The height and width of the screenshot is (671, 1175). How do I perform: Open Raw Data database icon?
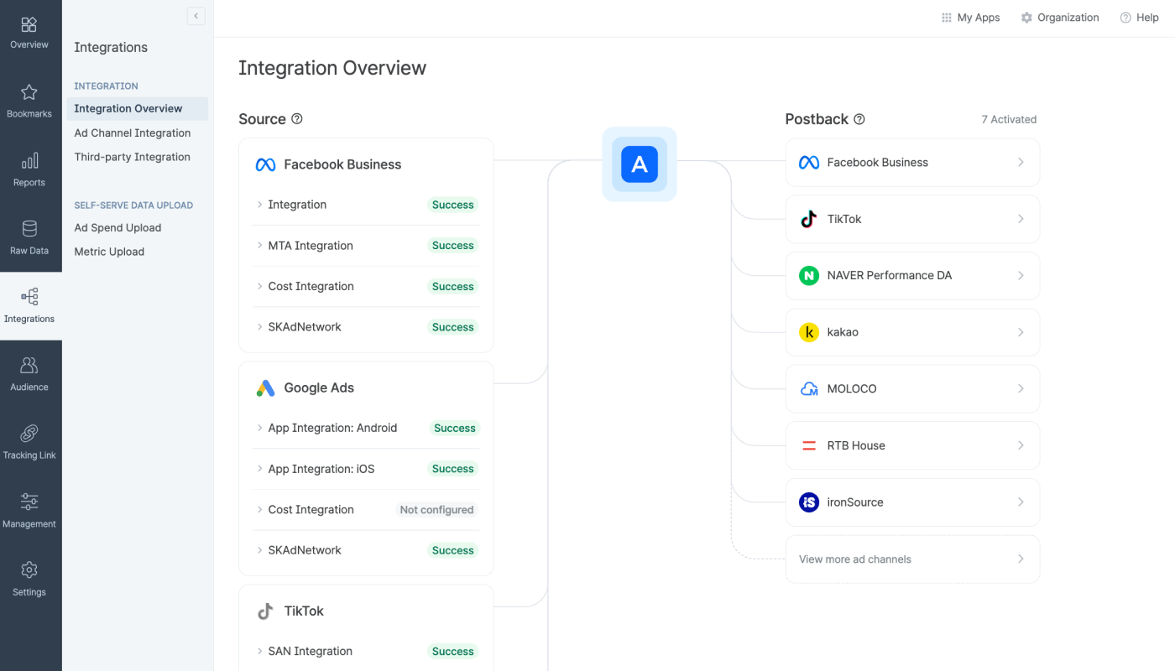(x=29, y=230)
